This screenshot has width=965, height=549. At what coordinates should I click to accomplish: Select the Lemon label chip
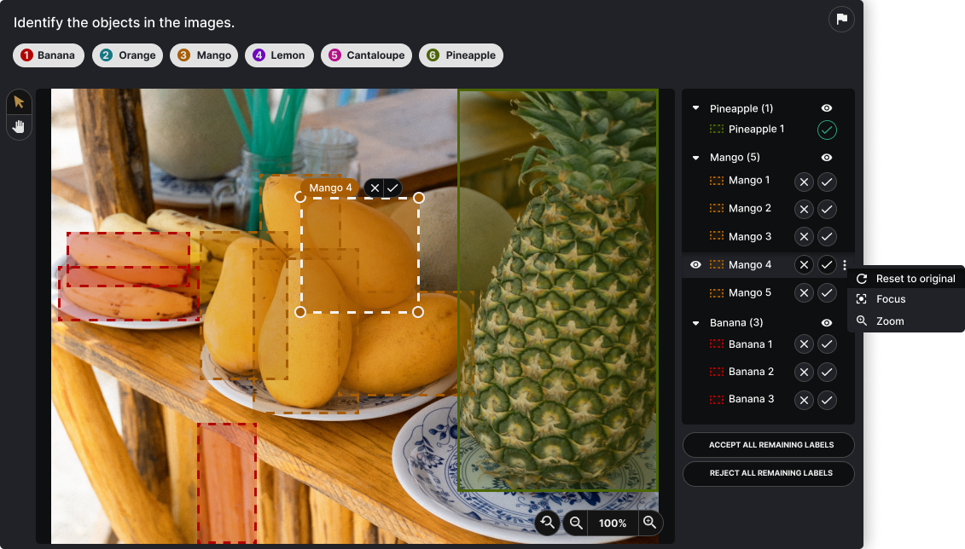pos(279,55)
